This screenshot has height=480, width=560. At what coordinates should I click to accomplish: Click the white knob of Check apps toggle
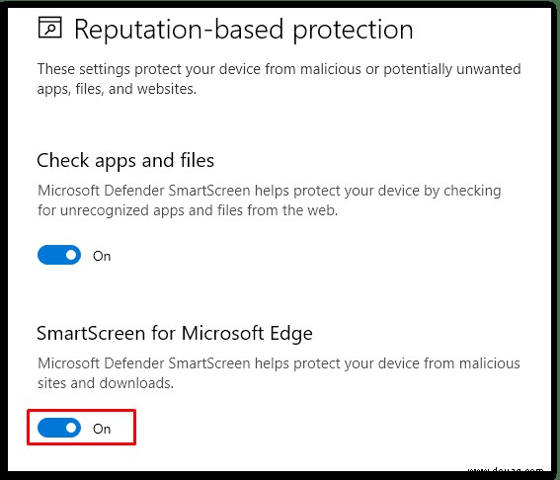click(71, 255)
